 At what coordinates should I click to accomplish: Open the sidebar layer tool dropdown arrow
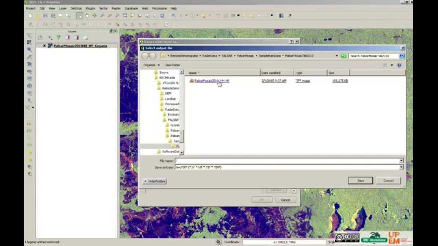(x=33, y=107)
